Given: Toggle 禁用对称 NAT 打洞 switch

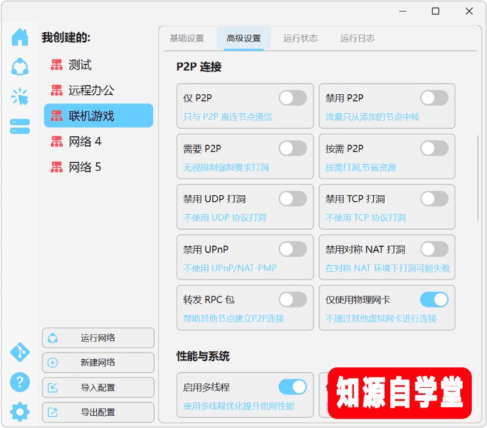Looking at the screenshot, I should pos(434,249).
